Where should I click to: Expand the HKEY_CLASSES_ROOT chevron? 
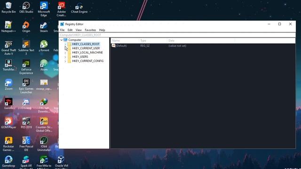pyautogui.click(x=65, y=44)
